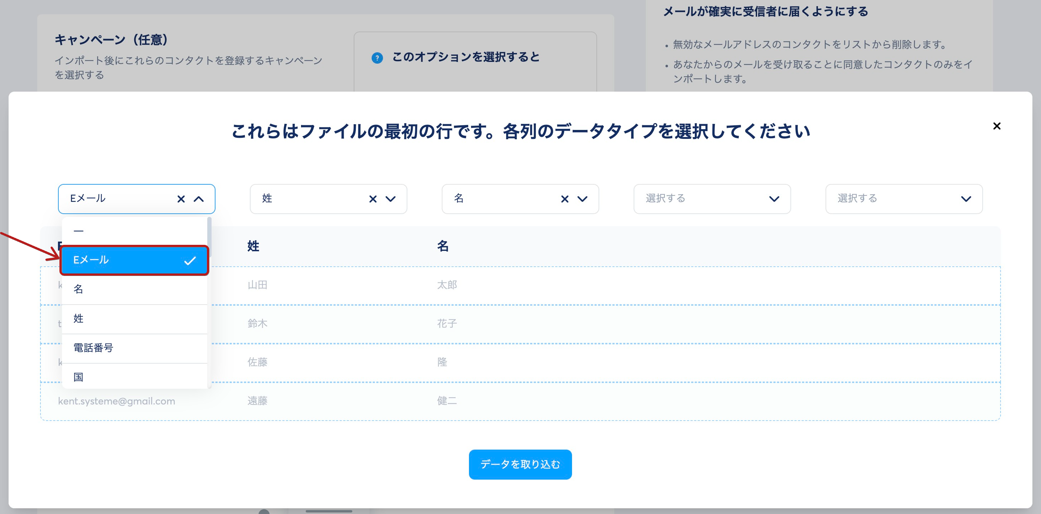Choose the highlighted Eメール option
The width and height of the screenshot is (1041, 514).
tap(134, 260)
